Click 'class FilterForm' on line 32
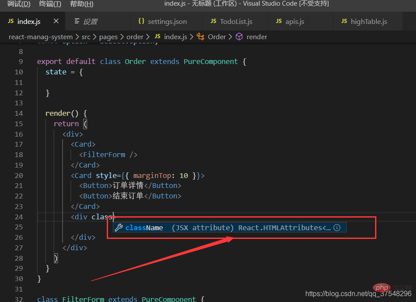Image resolution: width=416 pixels, height=302 pixels. coord(71,299)
